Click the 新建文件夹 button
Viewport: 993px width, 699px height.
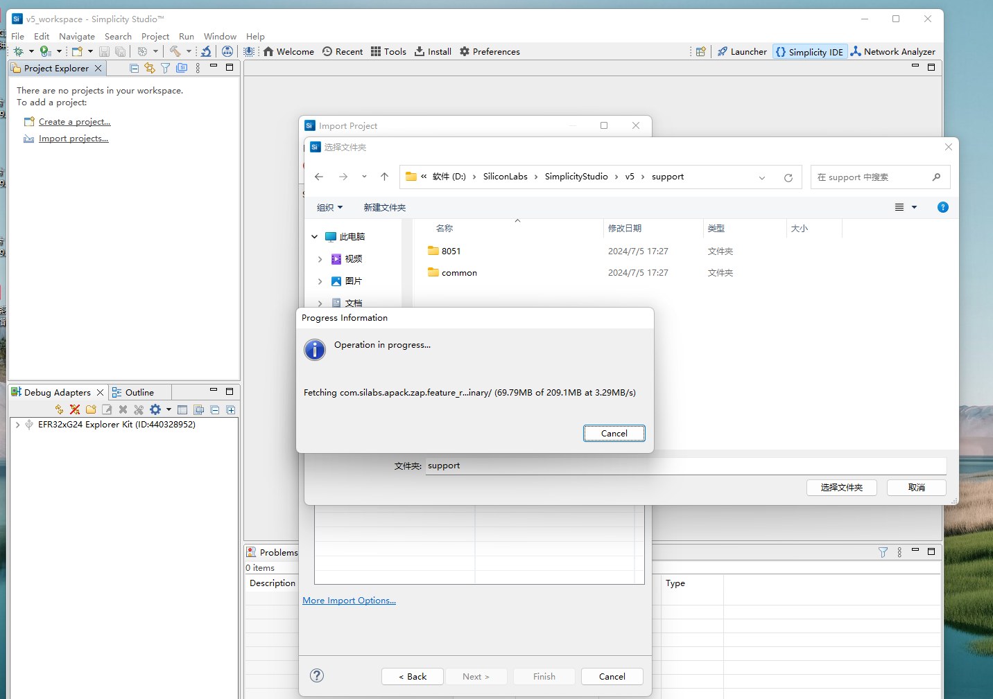[x=385, y=207]
